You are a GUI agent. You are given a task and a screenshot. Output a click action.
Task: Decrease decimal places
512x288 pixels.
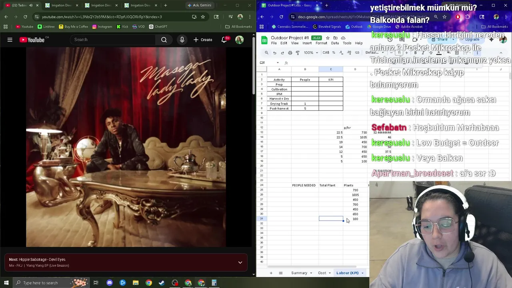[x=341, y=53]
